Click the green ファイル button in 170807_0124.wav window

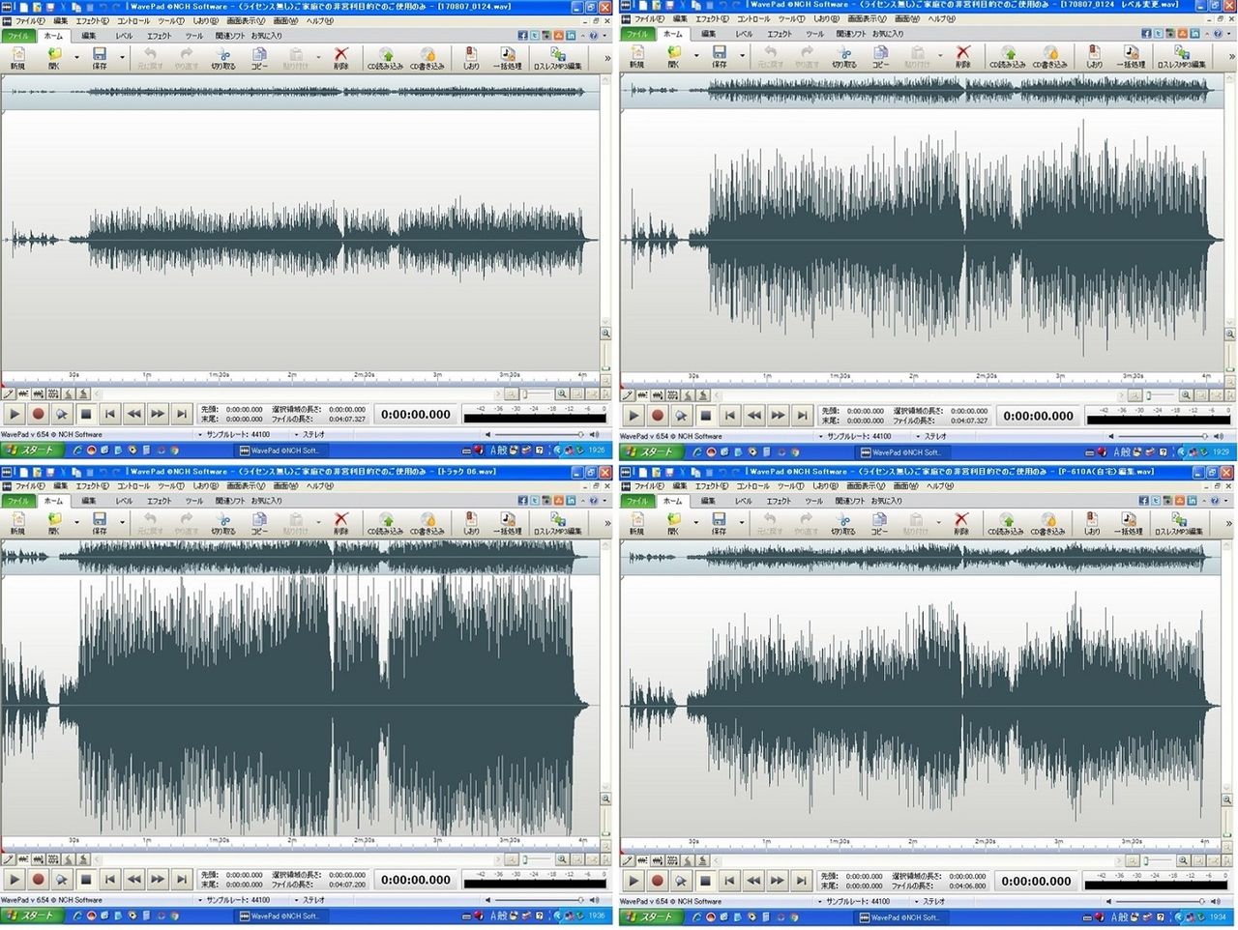coord(17,36)
